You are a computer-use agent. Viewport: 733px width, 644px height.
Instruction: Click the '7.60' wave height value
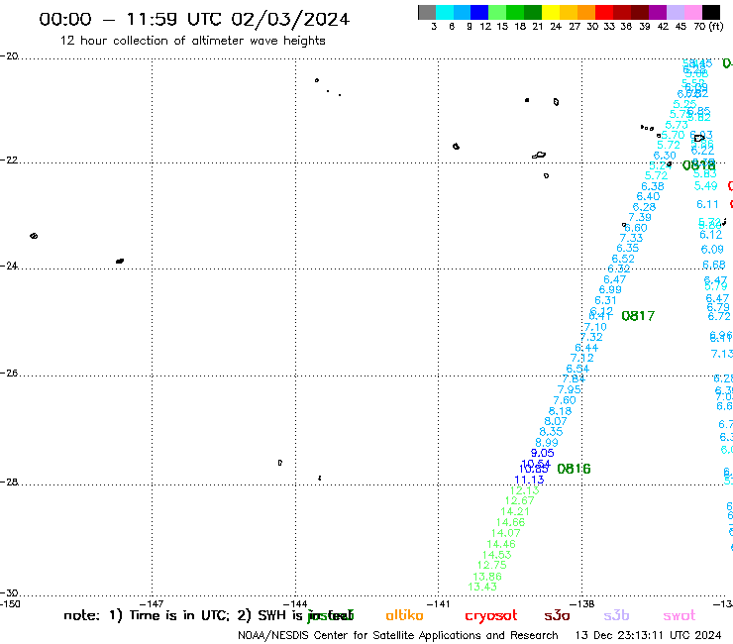[565, 400]
